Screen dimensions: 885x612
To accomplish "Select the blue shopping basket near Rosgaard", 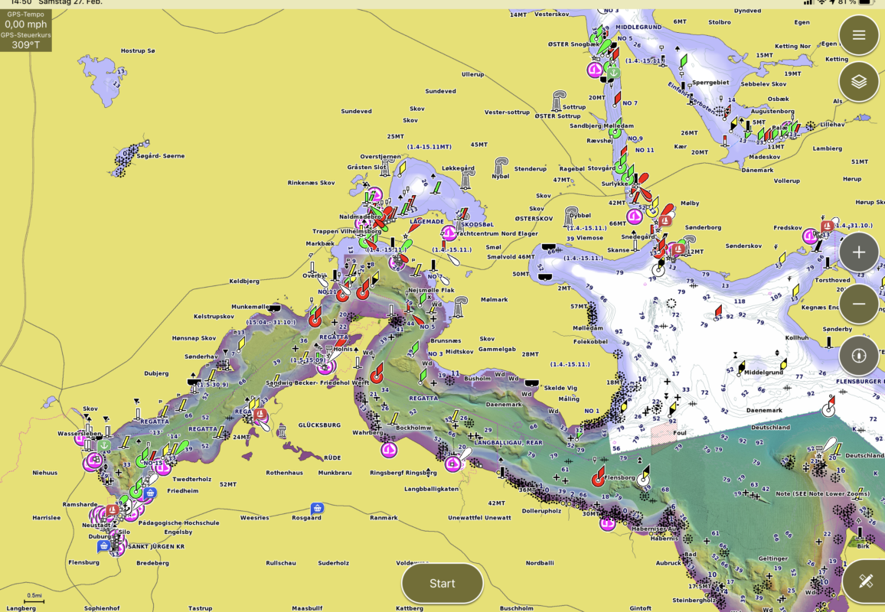I will (317, 508).
